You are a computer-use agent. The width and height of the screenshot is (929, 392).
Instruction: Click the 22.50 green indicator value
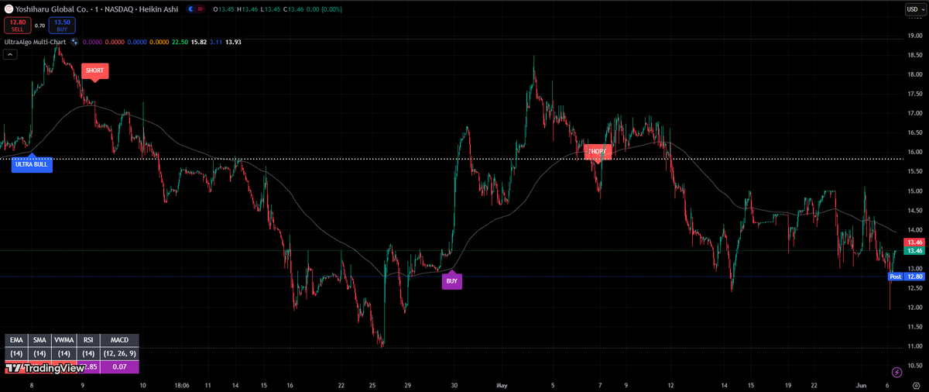point(180,42)
